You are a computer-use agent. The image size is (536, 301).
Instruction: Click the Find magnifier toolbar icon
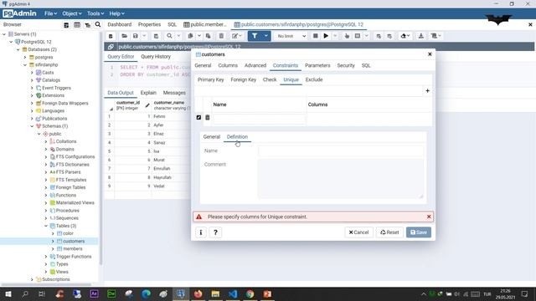point(169,36)
